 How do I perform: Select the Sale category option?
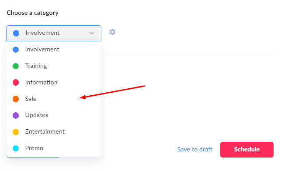pos(54,99)
